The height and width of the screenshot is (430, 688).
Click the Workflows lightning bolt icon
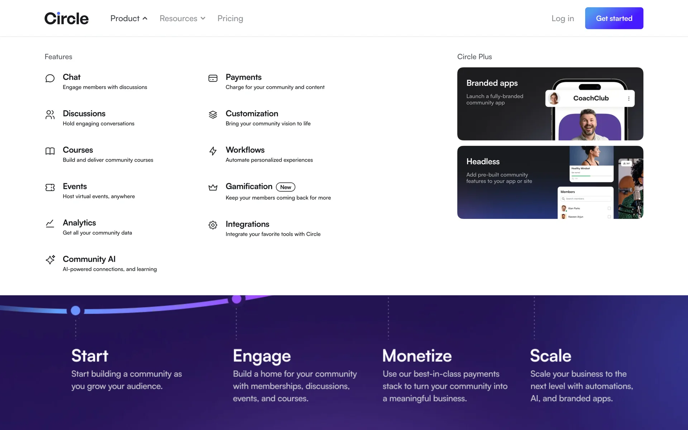point(213,151)
